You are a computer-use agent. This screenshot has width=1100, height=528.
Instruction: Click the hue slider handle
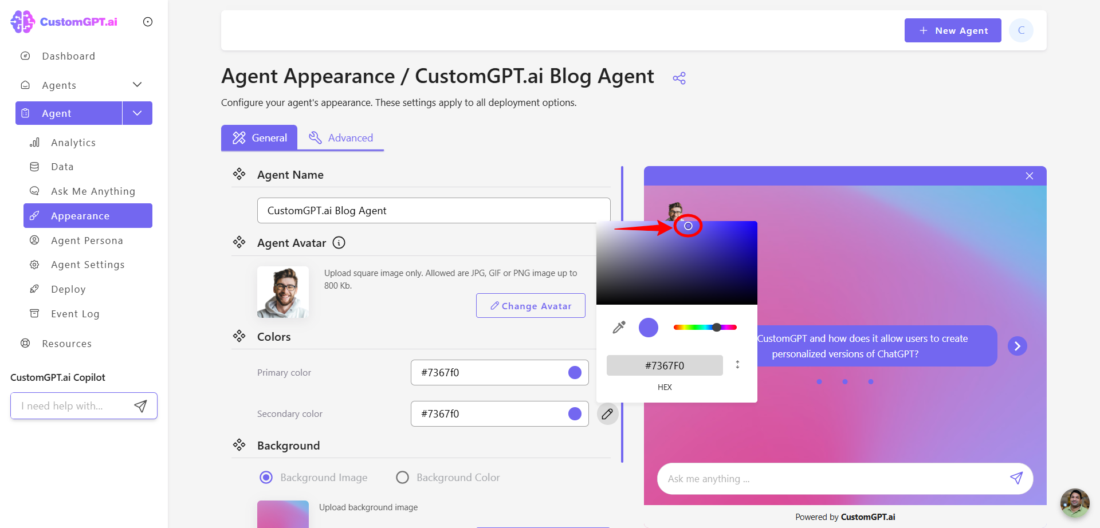click(x=717, y=328)
